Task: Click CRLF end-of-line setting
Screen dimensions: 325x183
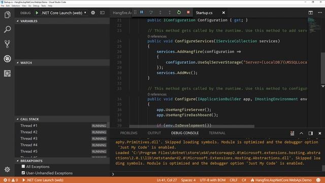Action: [x=234, y=180]
